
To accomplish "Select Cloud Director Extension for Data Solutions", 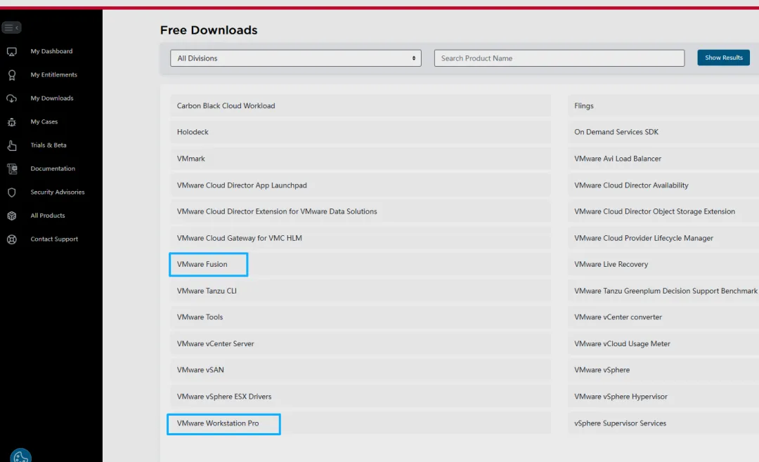I will pyautogui.click(x=361, y=211).
